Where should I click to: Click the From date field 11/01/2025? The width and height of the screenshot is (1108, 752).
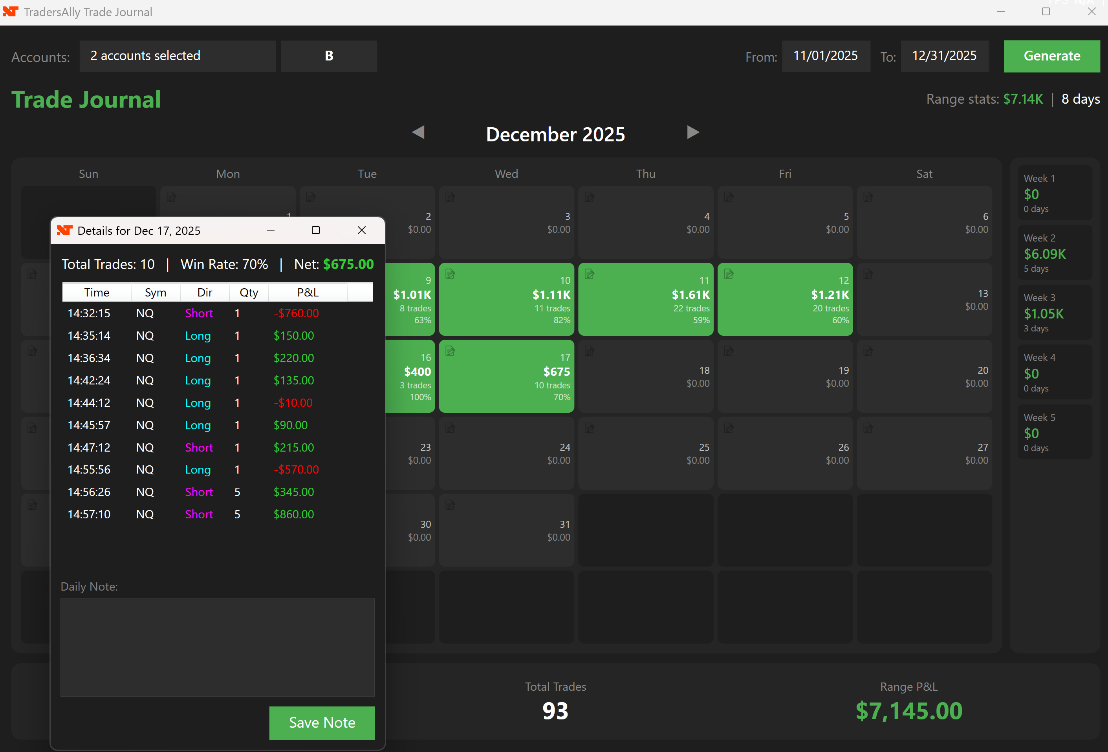point(825,56)
